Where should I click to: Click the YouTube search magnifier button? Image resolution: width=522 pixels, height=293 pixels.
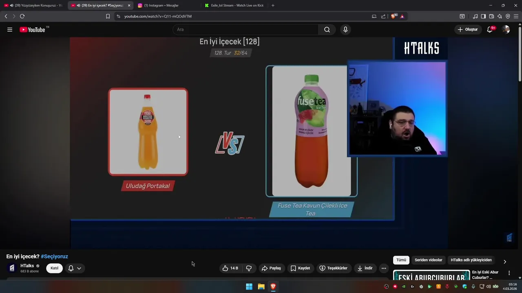[327, 29]
